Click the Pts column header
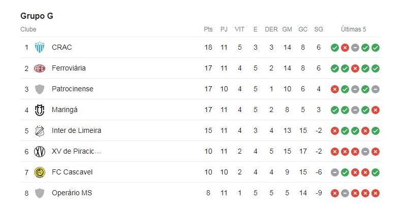Image resolution: width=406 pixels, height=213 pixels. pos(208,29)
